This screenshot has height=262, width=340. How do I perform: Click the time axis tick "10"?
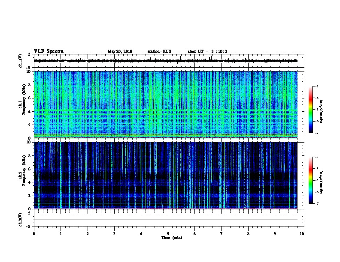[x=302, y=233]
